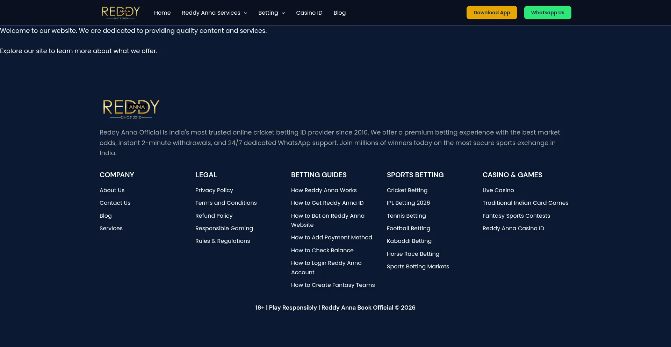671x347 pixels.
Task: Open IPL Betting 2026 link
Action: tap(409, 203)
